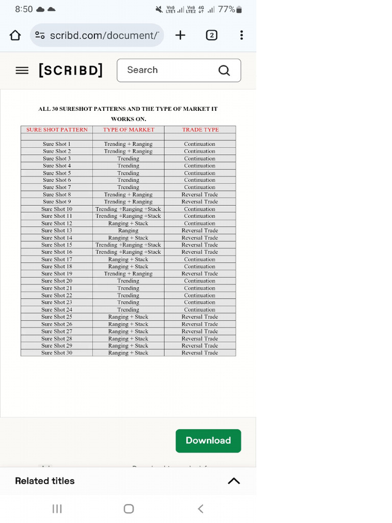Focus the Scribd Search field
Screen dimensions: 392x523
point(179,70)
